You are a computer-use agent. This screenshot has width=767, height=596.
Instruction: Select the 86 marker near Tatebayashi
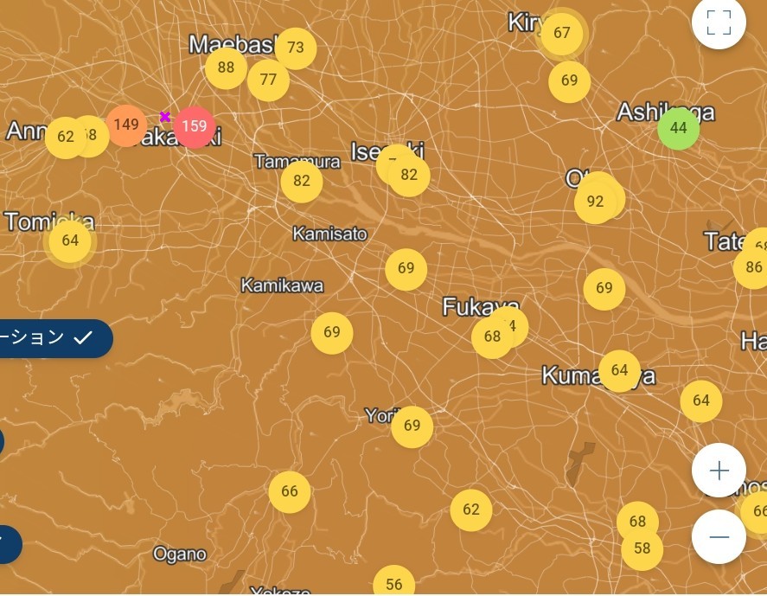pyautogui.click(x=754, y=267)
